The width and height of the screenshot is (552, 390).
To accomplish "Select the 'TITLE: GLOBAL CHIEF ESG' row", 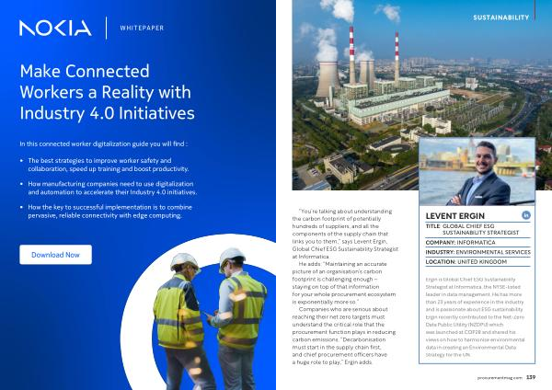I will [x=477, y=230].
